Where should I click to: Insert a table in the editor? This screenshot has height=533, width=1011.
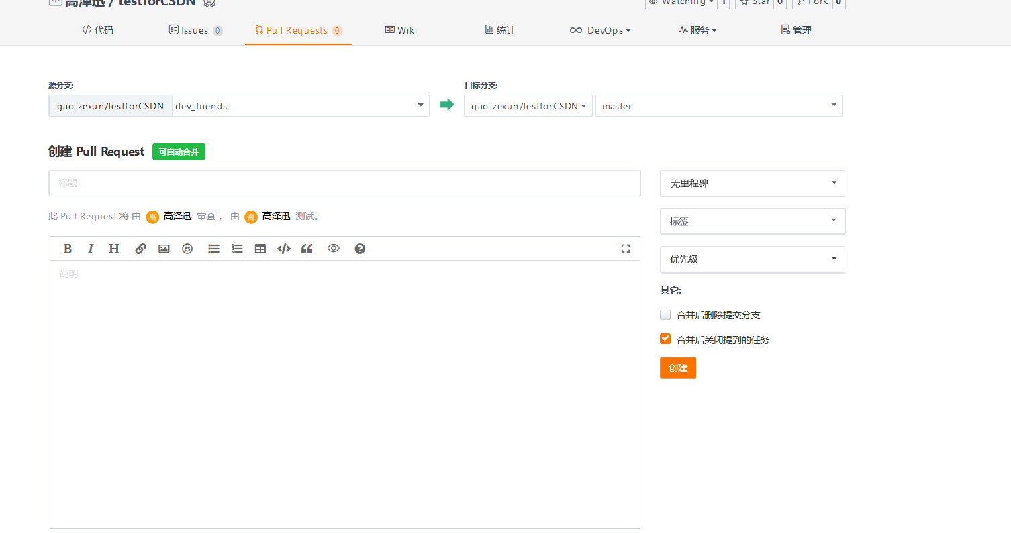260,249
